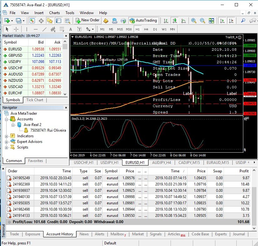This screenshot has width=258, height=246.
Task: Click the Tile Windows icon
Action: (211, 21)
